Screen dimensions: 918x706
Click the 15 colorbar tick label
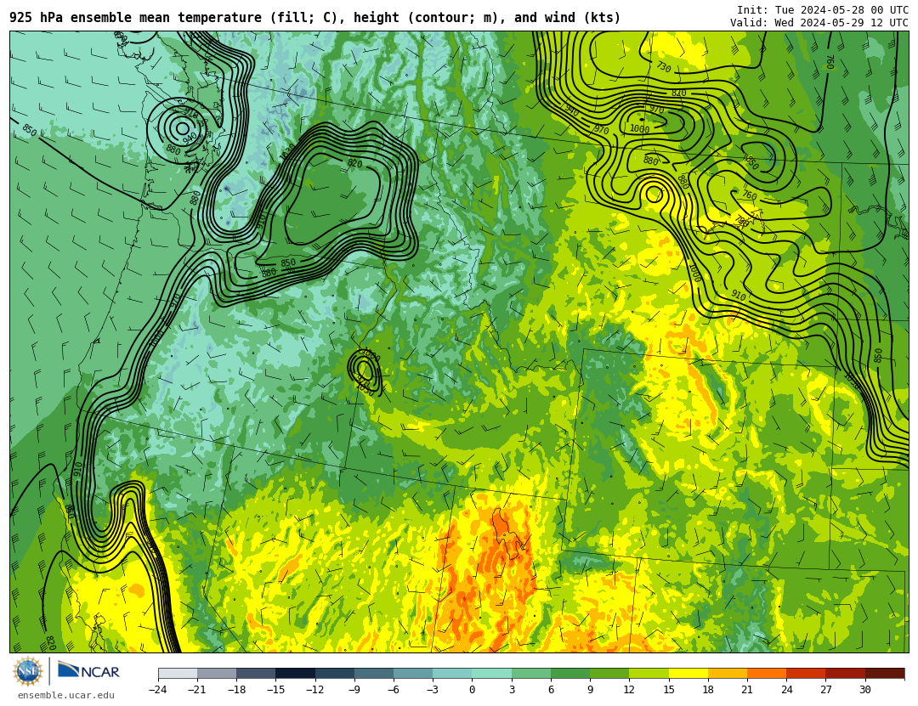[x=669, y=690]
